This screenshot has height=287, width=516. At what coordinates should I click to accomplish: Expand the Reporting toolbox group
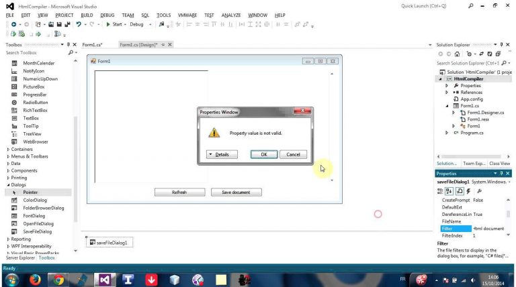point(8,239)
